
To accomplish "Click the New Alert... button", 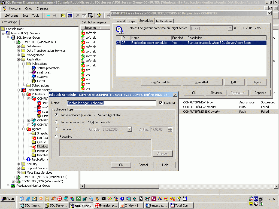I will coord(203,82).
